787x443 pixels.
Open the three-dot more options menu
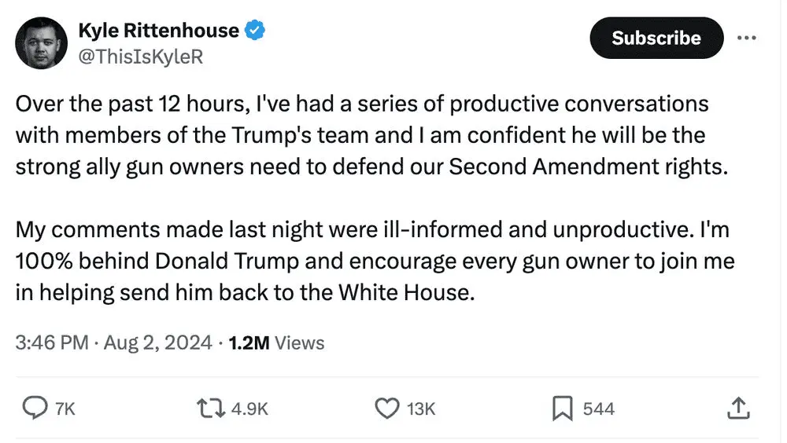point(745,37)
